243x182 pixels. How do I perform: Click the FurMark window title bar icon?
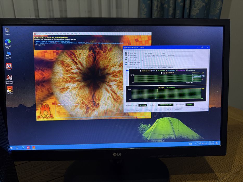[35, 34]
